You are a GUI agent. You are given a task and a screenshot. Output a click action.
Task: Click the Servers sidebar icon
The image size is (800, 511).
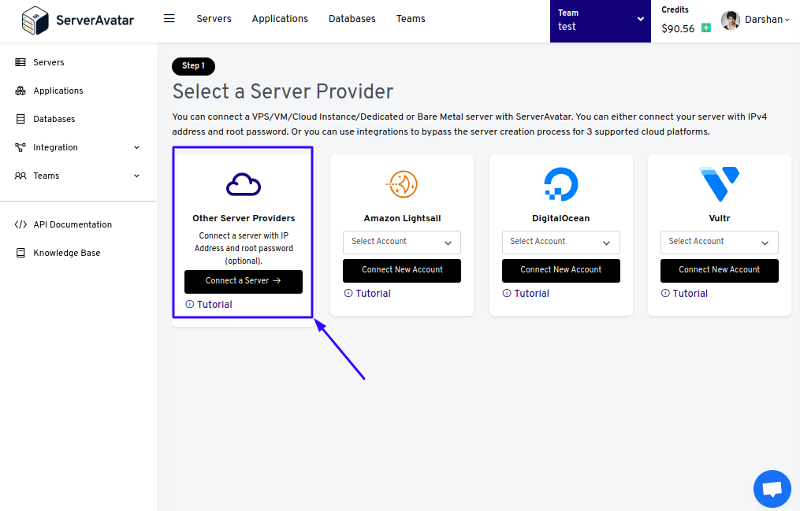point(20,62)
